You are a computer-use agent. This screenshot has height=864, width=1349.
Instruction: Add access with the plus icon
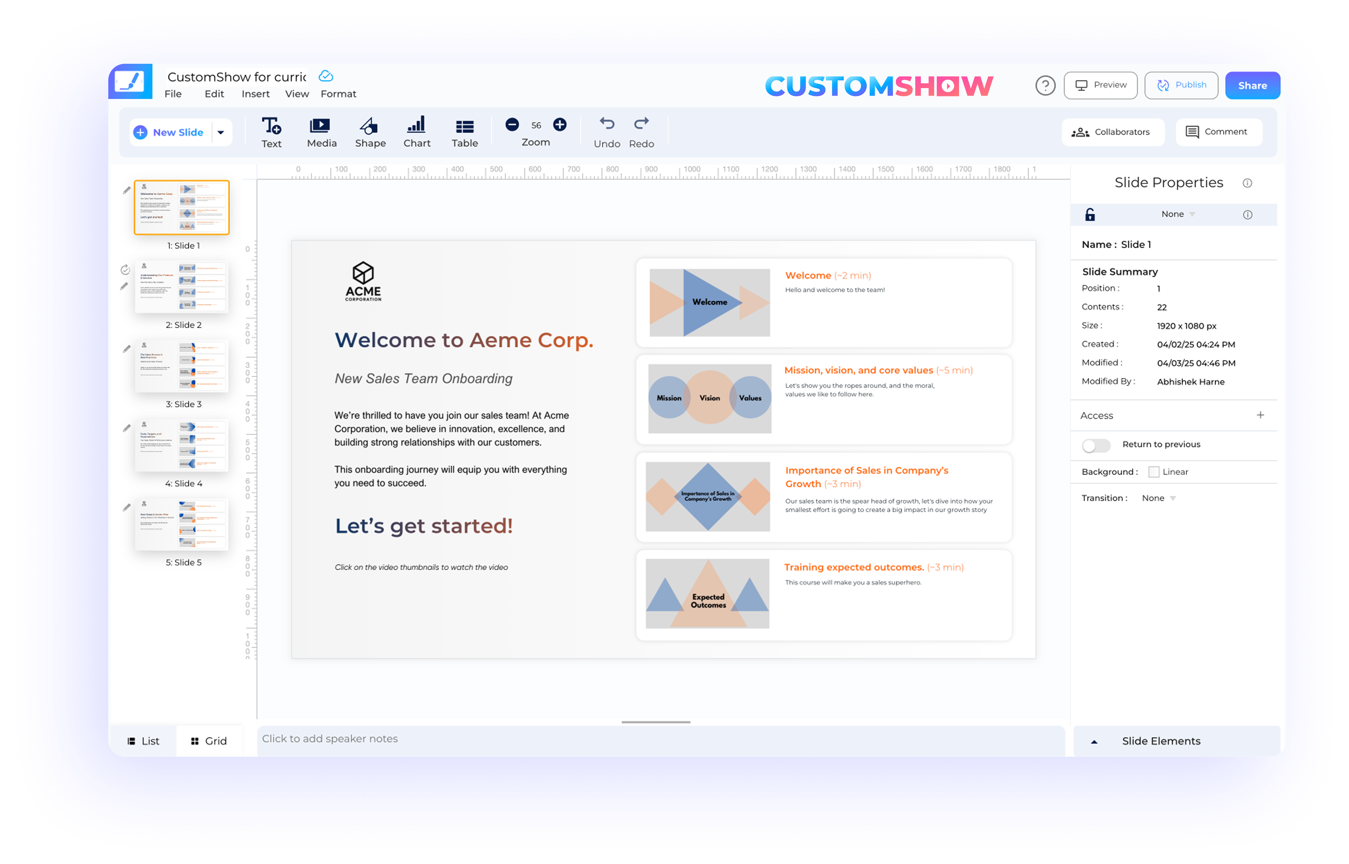coord(1260,415)
